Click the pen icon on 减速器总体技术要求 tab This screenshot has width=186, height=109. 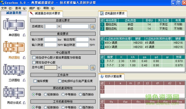32,13
